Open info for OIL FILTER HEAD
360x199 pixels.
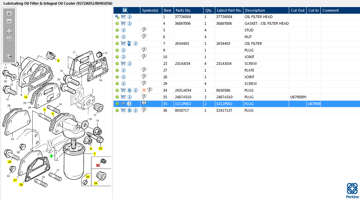click(x=129, y=17)
